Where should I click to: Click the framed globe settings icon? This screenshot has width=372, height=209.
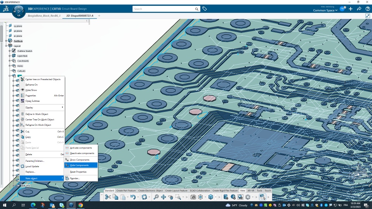point(240,197)
